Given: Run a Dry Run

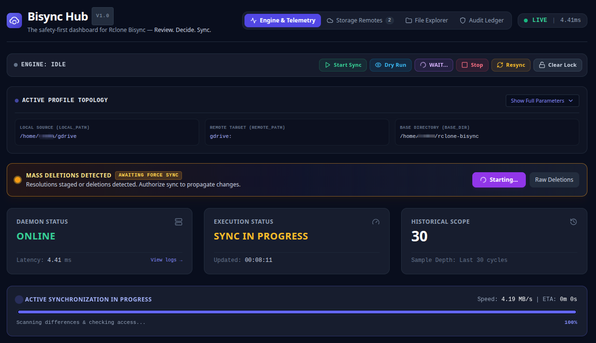Looking at the screenshot, I should pyautogui.click(x=391, y=65).
